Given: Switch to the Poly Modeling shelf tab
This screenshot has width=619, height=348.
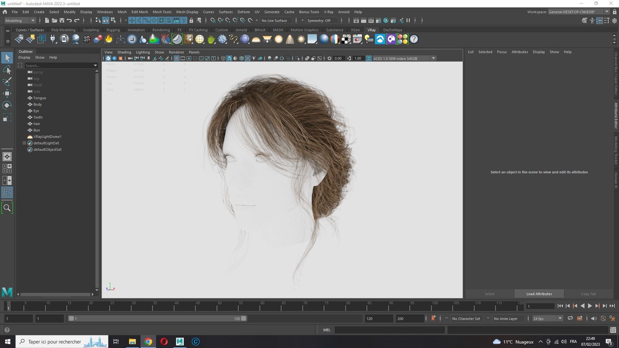Looking at the screenshot, I should [x=63, y=30].
